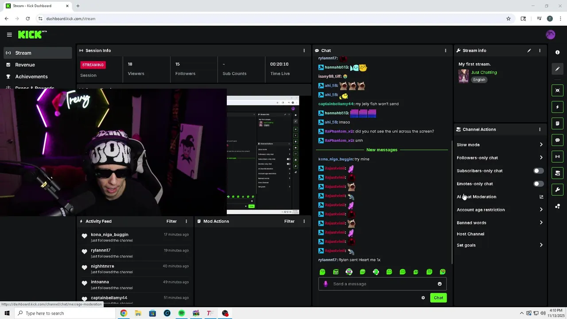Viewport: 567px width, 319px height.
Task: Click the broadcast signal icon in right sidebar
Action: click(x=557, y=156)
